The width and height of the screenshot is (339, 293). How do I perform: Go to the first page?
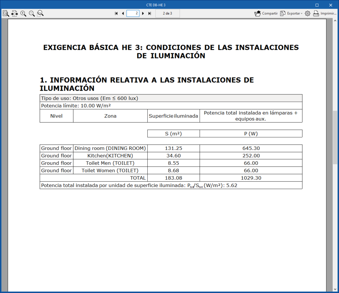pos(116,13)
